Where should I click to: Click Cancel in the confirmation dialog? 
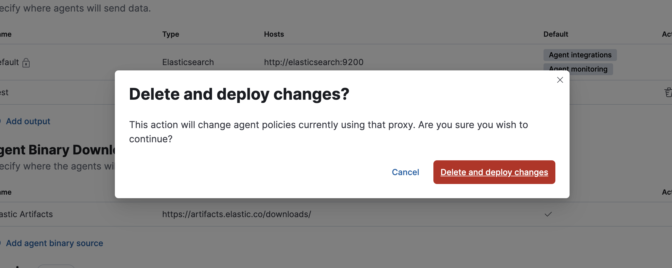[x=406, y=172]
